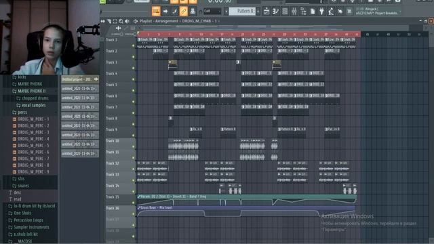Open the Sampler Instruments folder
The height and width of the screenshot is (244, 434).
(x=28, y=227)
